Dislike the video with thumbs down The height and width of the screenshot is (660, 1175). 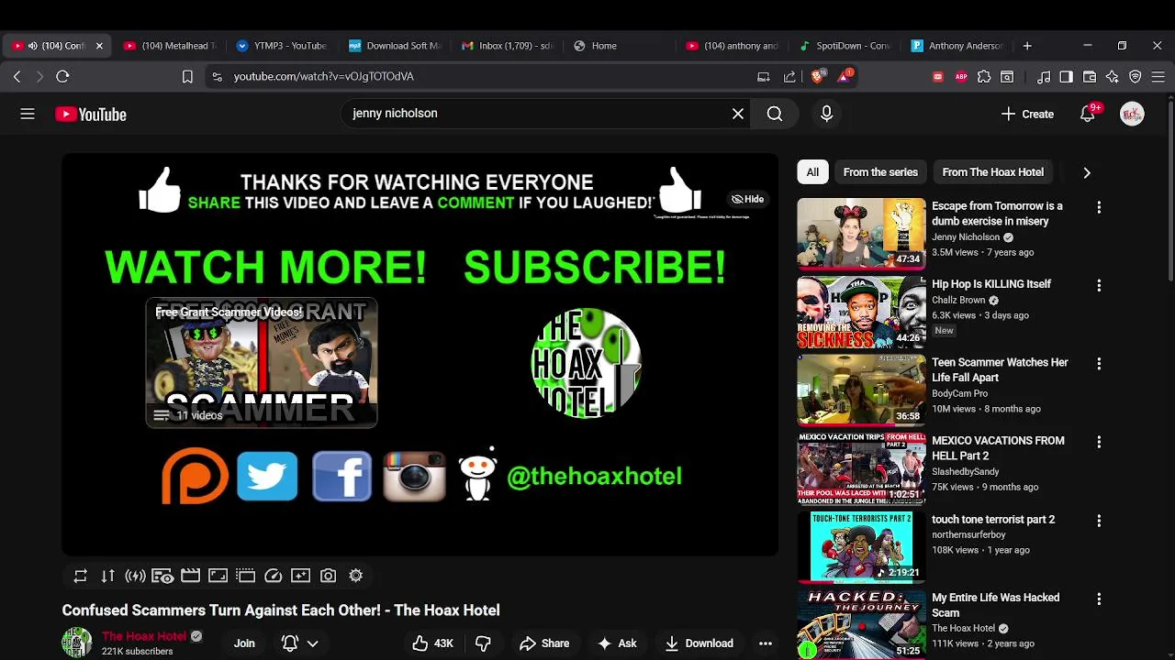pos(483,643)
